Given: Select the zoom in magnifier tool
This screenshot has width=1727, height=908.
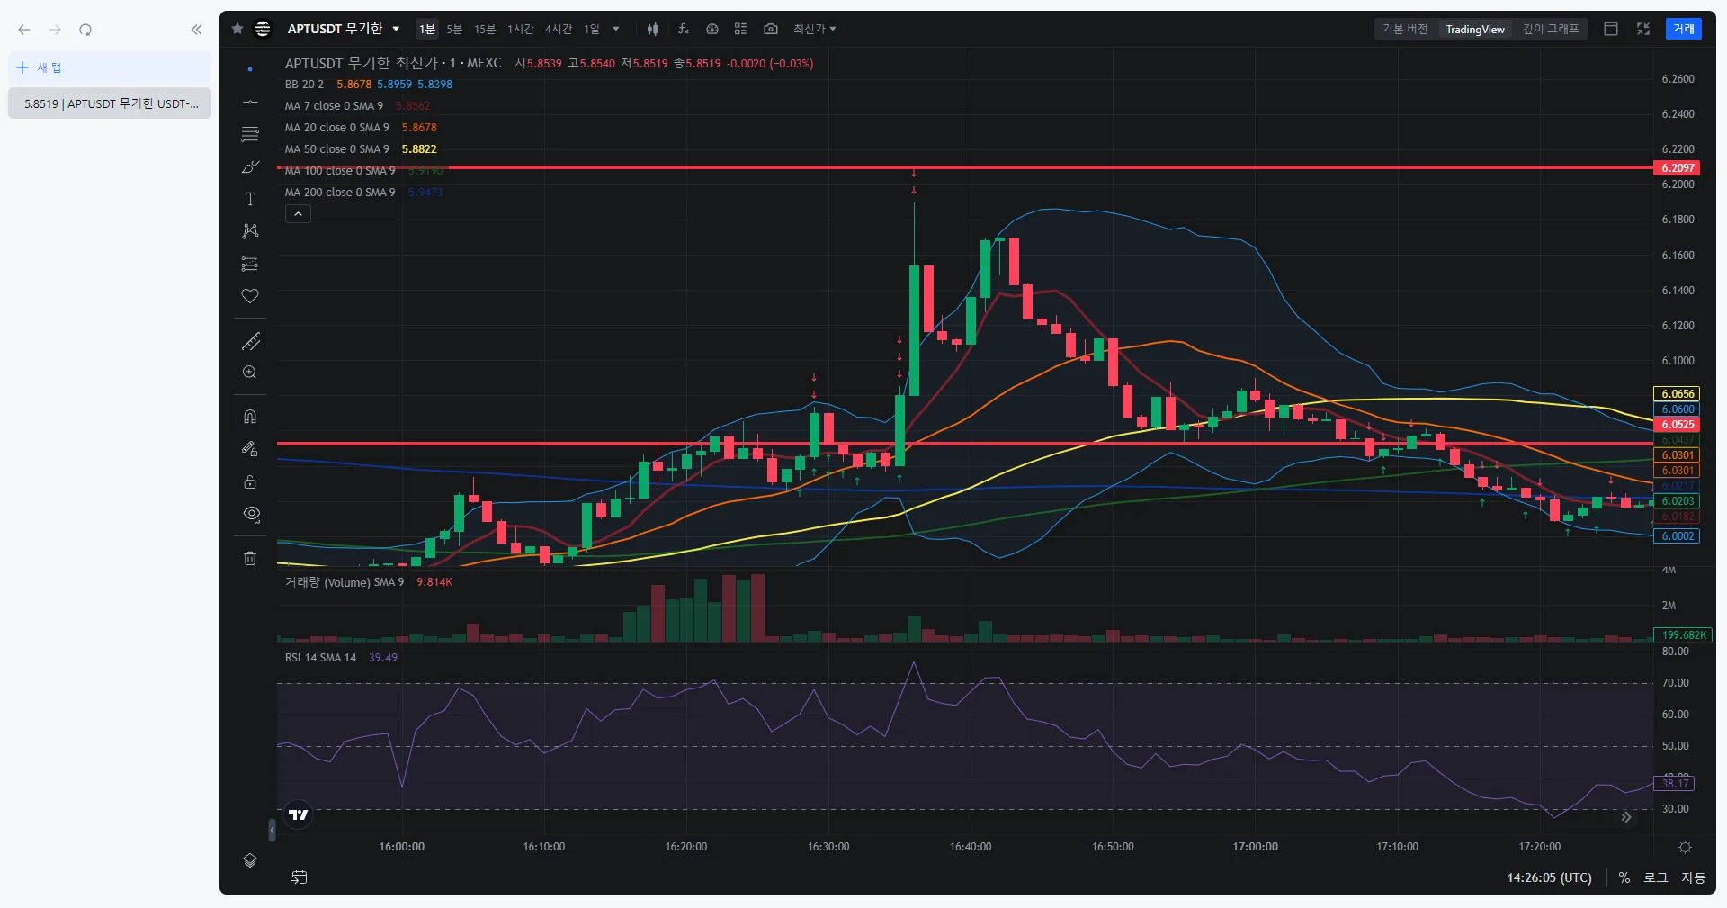Looking at the screenshot, I should [x=250, y=373].
